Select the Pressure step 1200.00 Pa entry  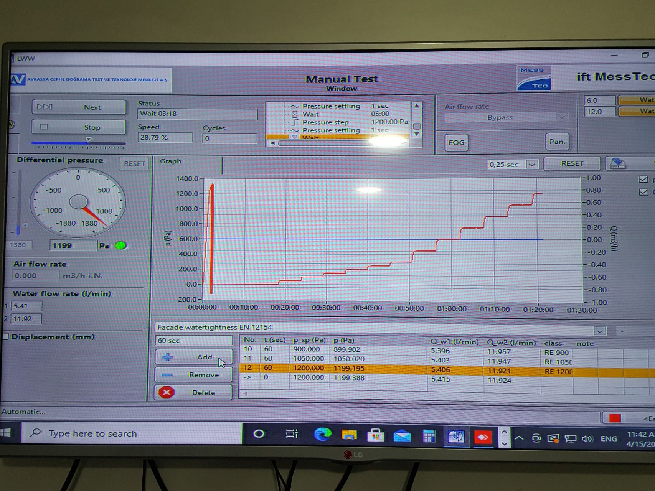325,122
